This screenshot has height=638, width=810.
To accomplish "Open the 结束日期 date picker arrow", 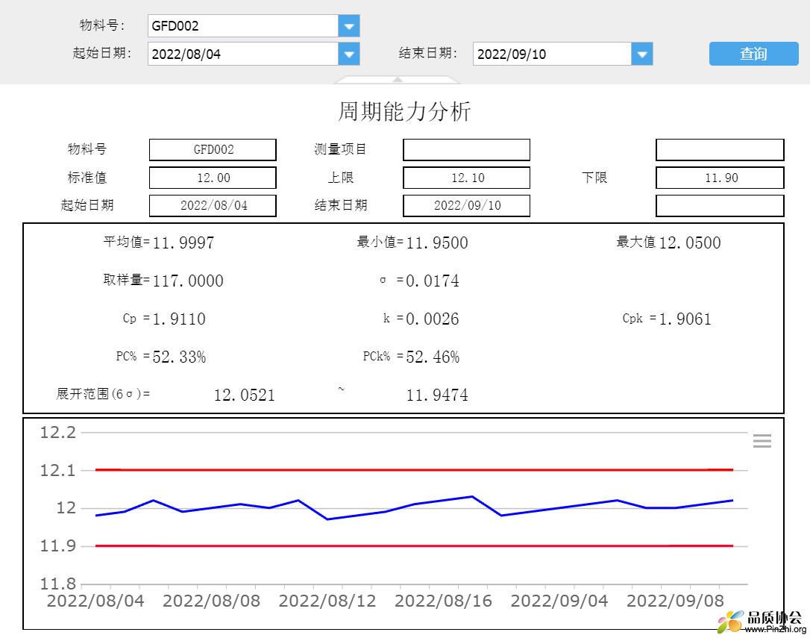I will click(x=642, y=54).
